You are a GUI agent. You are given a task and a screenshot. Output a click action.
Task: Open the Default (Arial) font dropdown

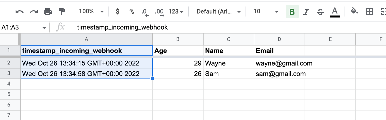(x=219, y=11)
